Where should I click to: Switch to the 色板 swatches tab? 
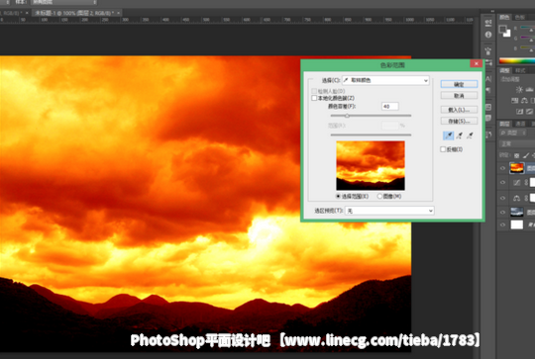coord(519,18)
